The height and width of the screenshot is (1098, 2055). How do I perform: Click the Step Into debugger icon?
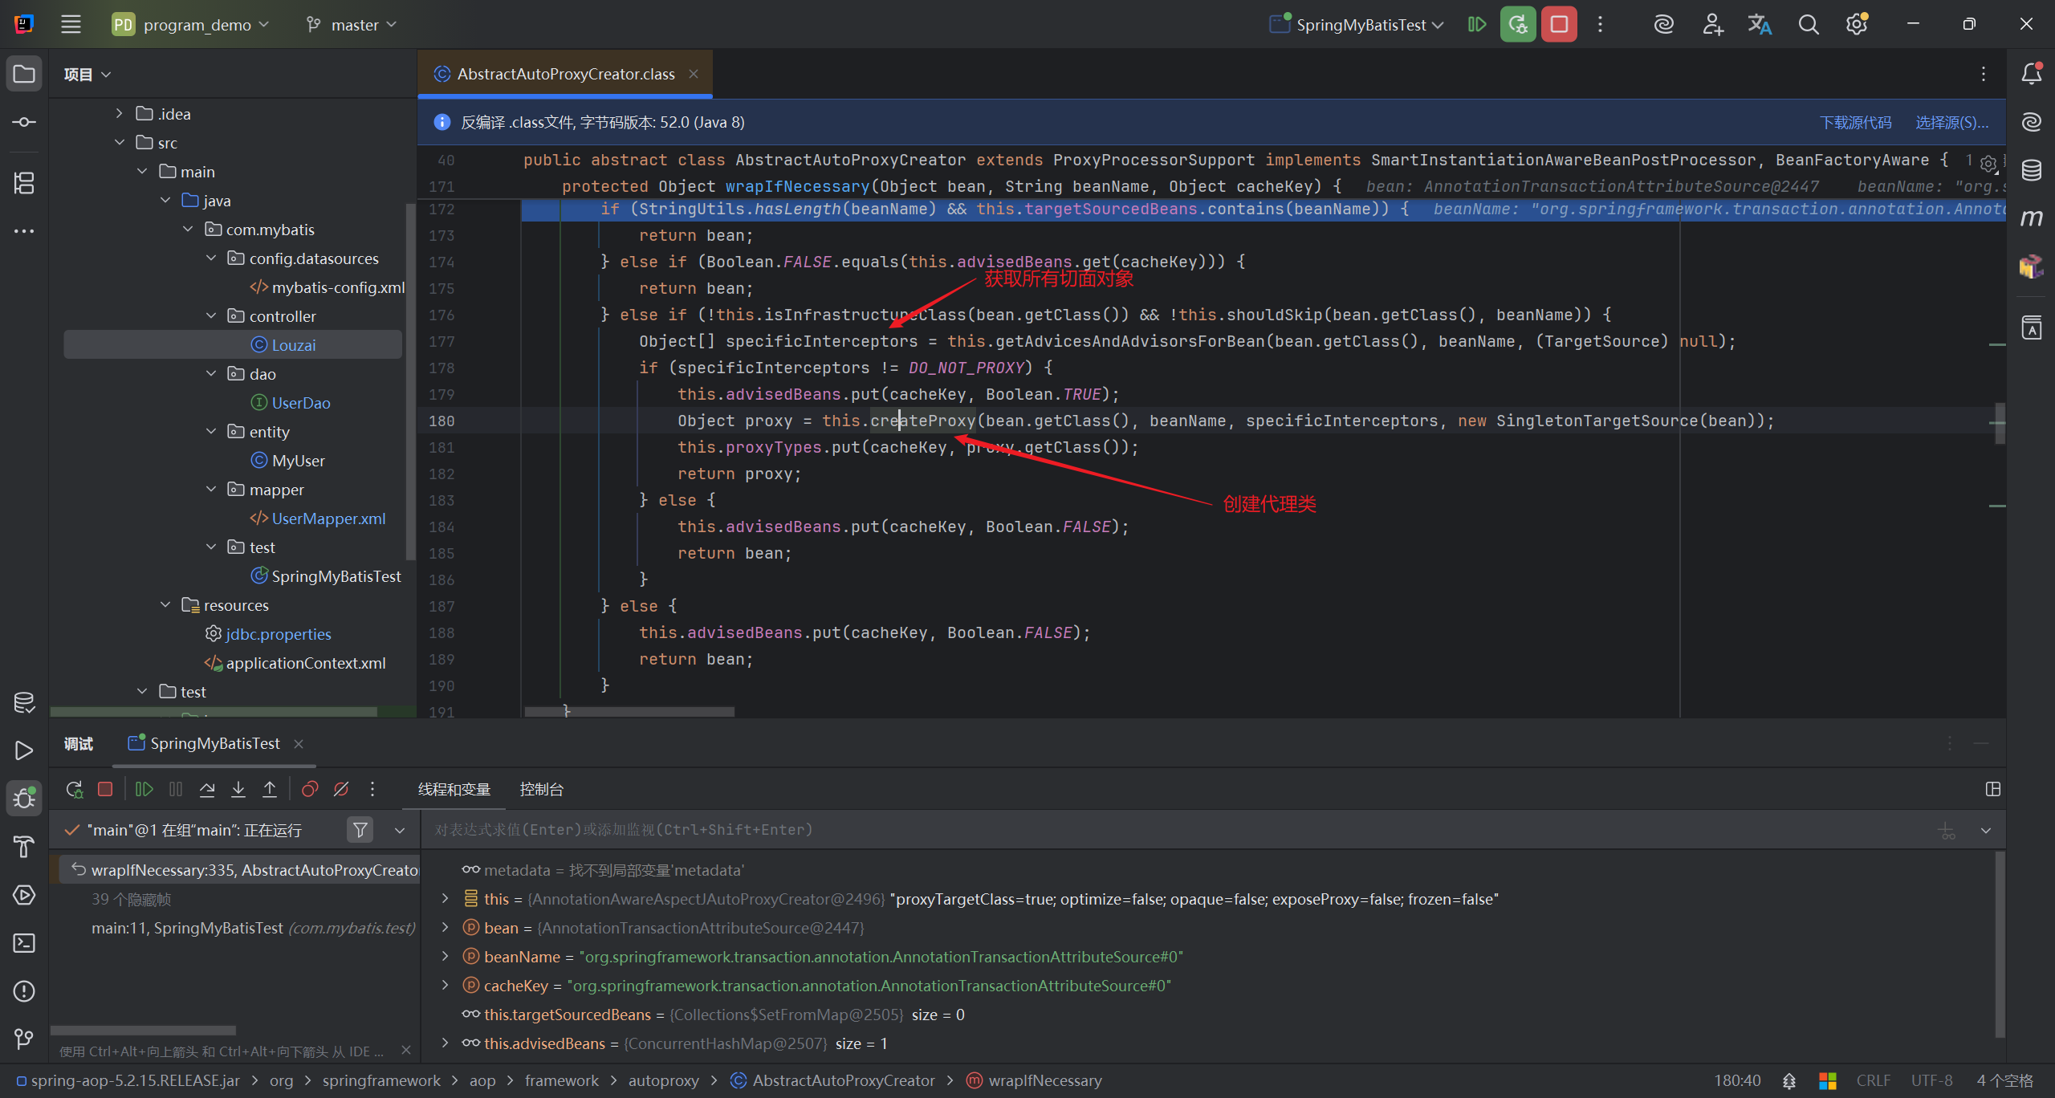pos(238,789)
